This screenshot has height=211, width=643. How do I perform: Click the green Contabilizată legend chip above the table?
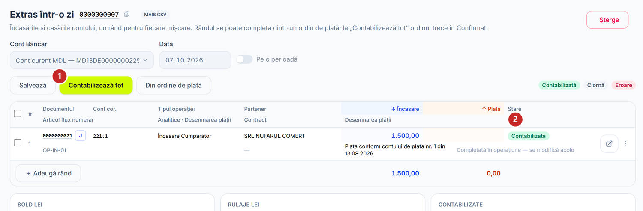[x=559, y=85]
